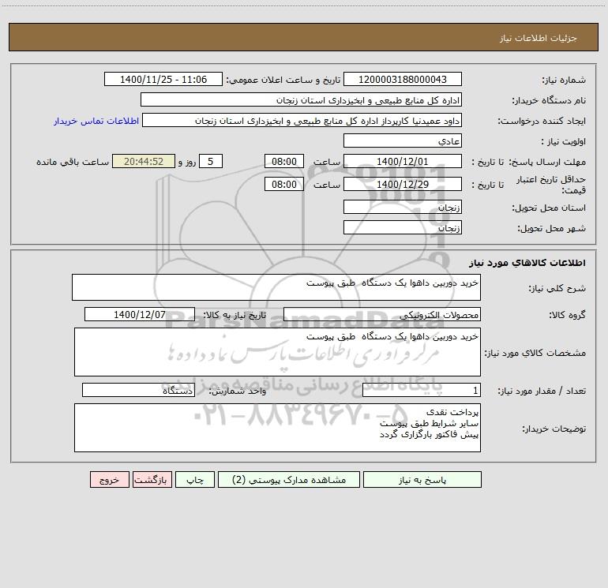
Task: Click announcement date field 1400/11/25 - 11:06
Action: click(x=163, y=79)
